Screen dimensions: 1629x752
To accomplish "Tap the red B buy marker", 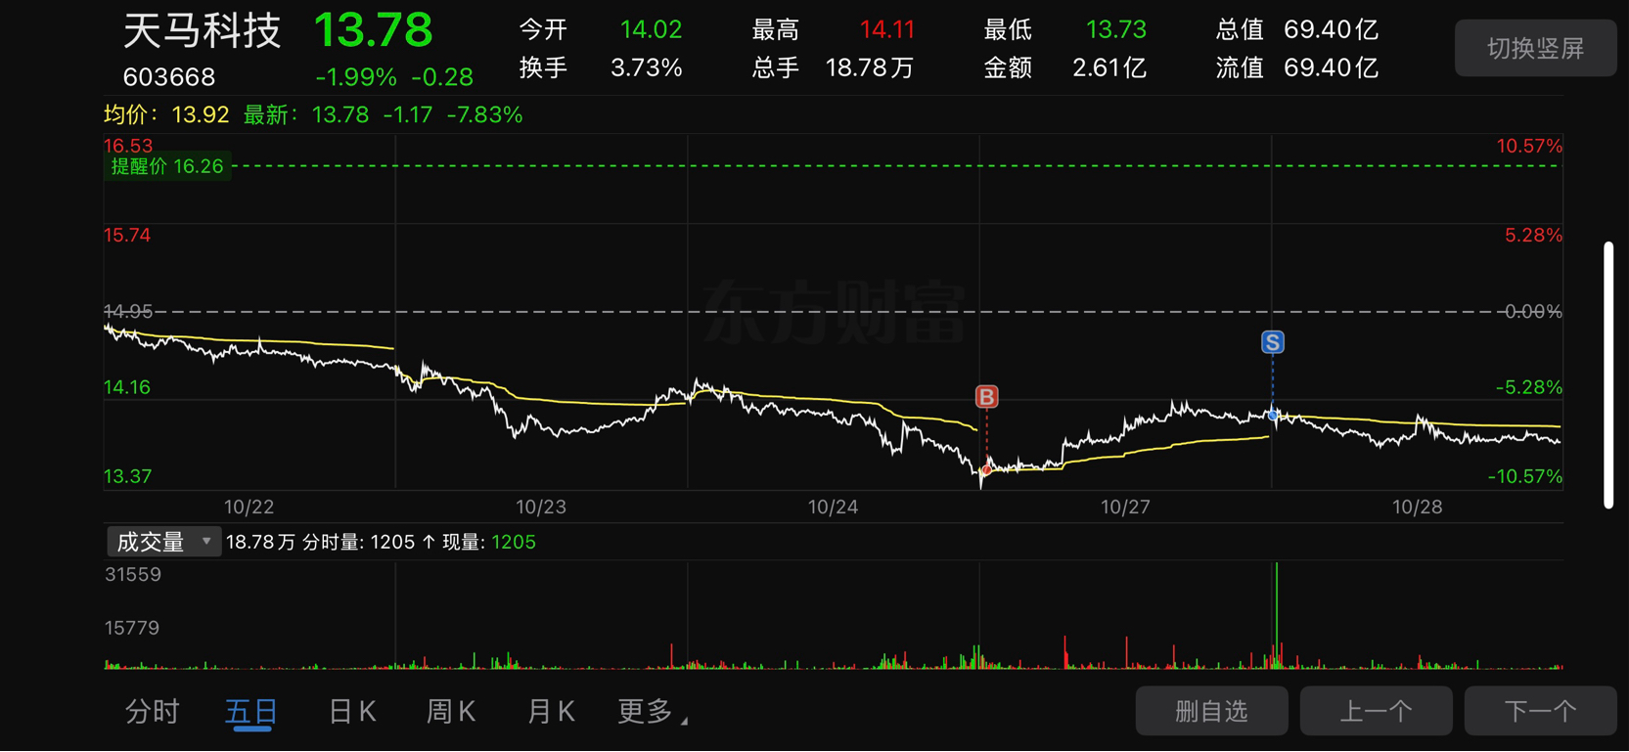I will tap(986, 396).
